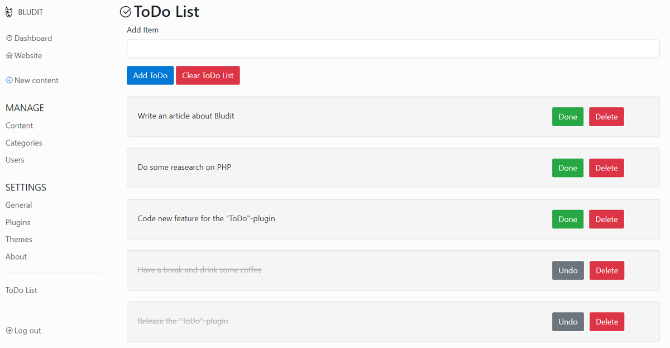This screenshot has height=348, width=670.
Task: Open the ToDo List sidebar link
Action: [21, 290]
